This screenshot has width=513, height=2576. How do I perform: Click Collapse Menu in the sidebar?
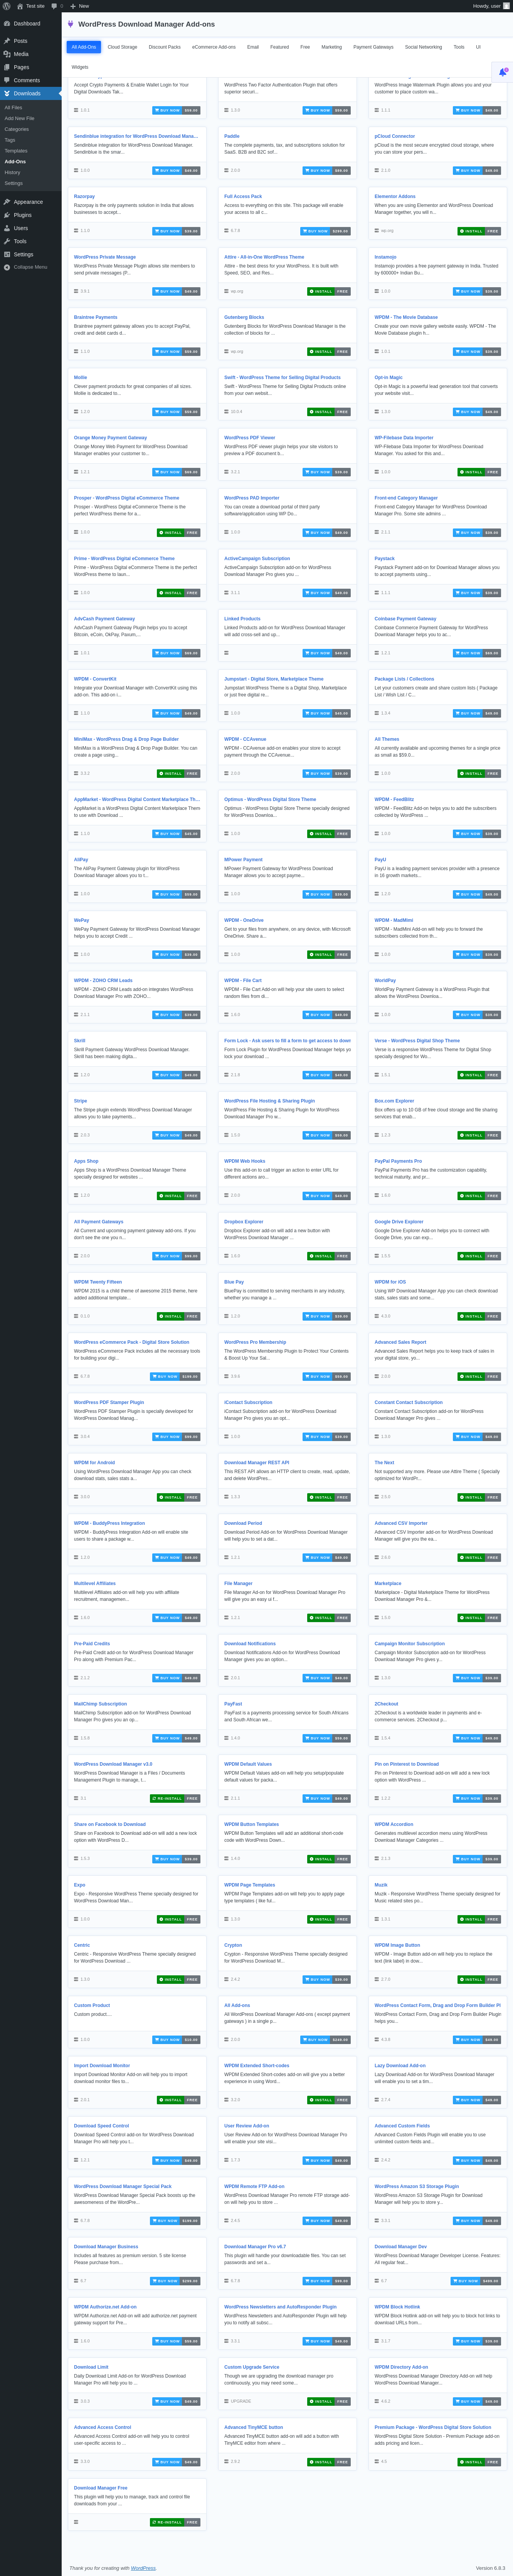click(30, 267)
